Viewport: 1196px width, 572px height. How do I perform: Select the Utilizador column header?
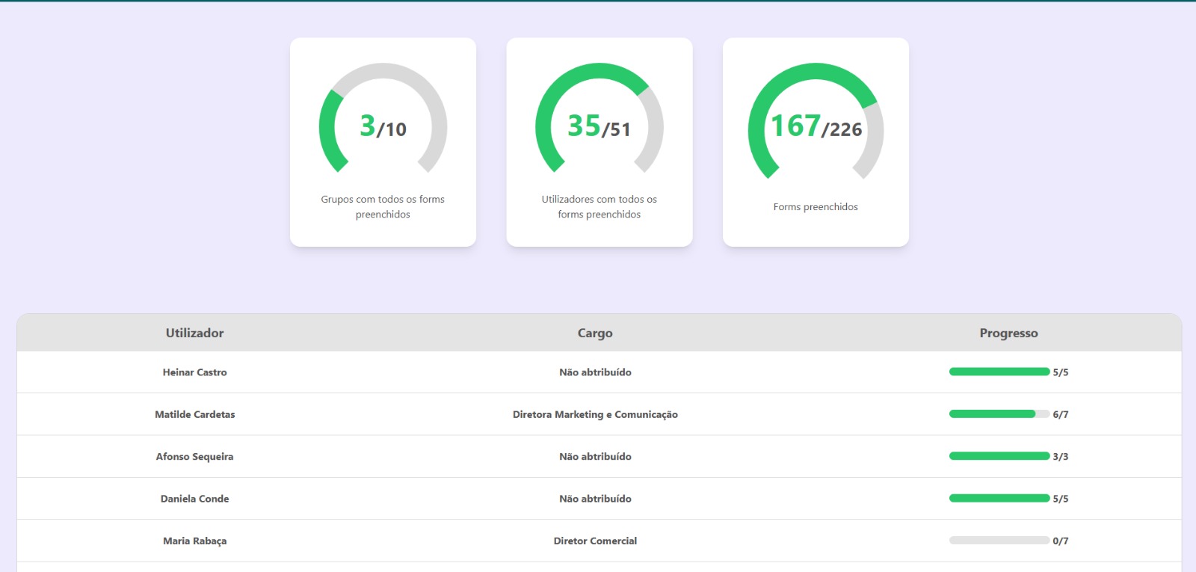point(194,333)
